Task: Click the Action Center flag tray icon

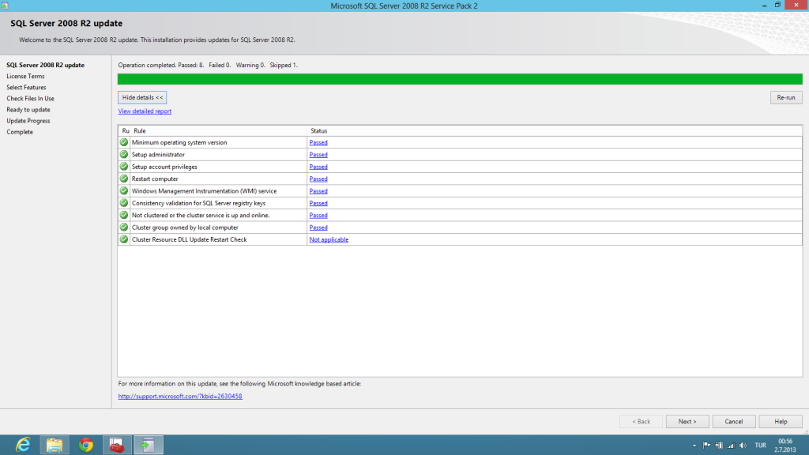Action: tap(706, 446)
